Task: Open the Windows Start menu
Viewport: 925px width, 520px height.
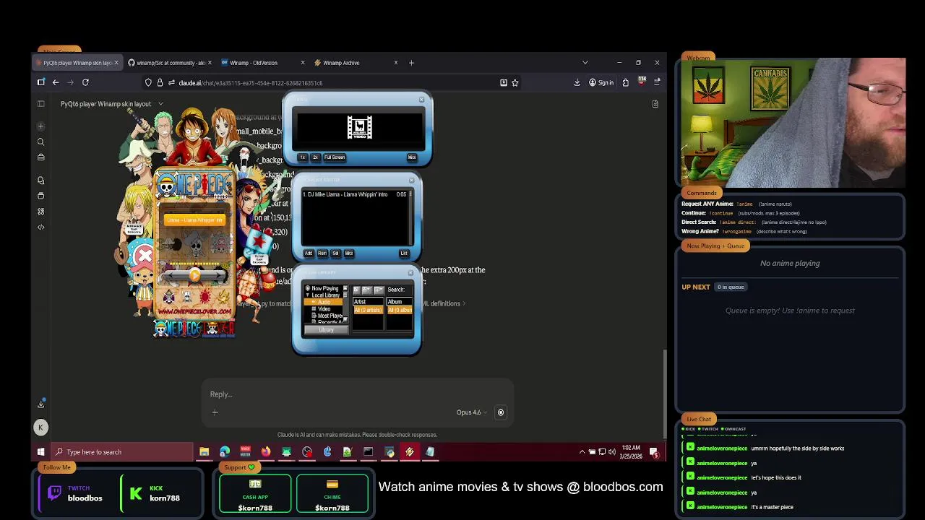Action: pos(40,452)
